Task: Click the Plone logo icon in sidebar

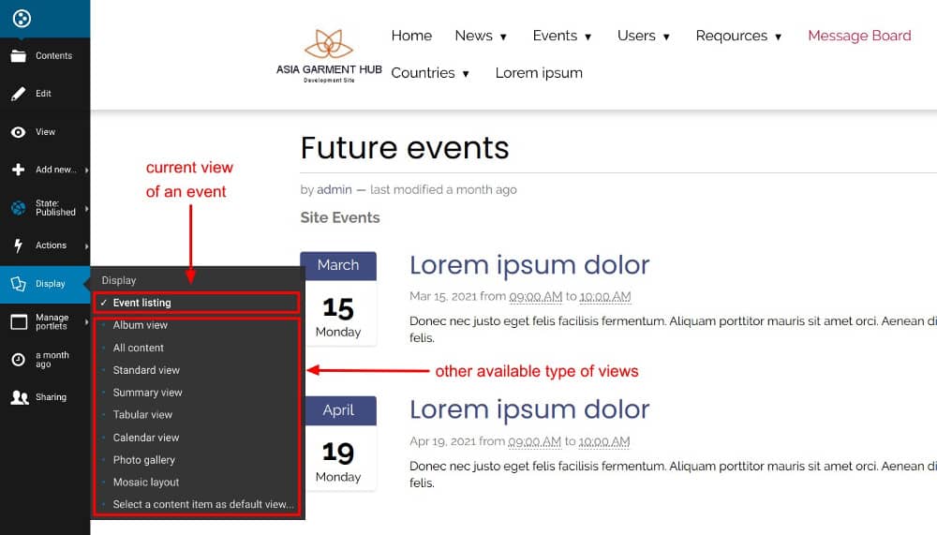Action: coord(22,18)
